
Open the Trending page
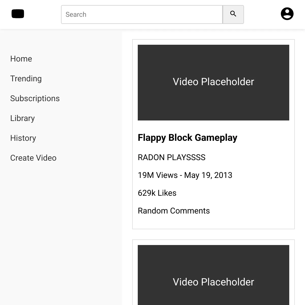tap(26, 79)
